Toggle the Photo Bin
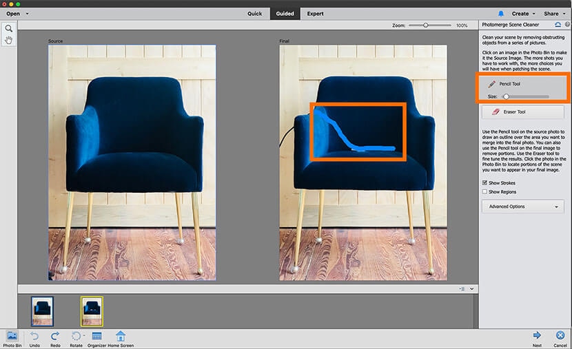The image size is (572, 349). [x=12, y=336]
